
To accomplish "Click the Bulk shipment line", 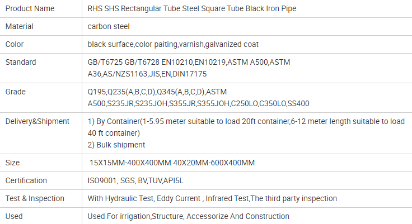I will tap(116, 145).
